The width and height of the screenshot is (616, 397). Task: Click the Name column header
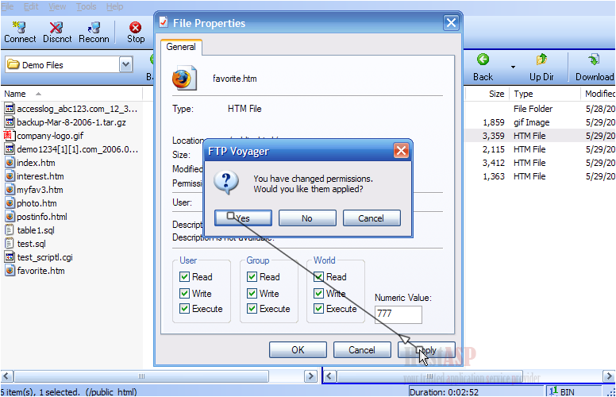click(x=71, y=94)
